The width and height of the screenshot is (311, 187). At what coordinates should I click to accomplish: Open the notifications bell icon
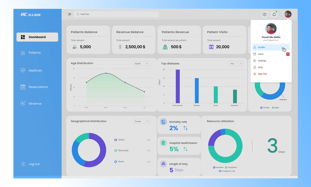[x=274, y=14]
